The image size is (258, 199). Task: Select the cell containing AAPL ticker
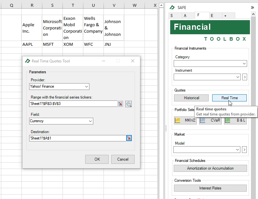click(x=31, y=44)
